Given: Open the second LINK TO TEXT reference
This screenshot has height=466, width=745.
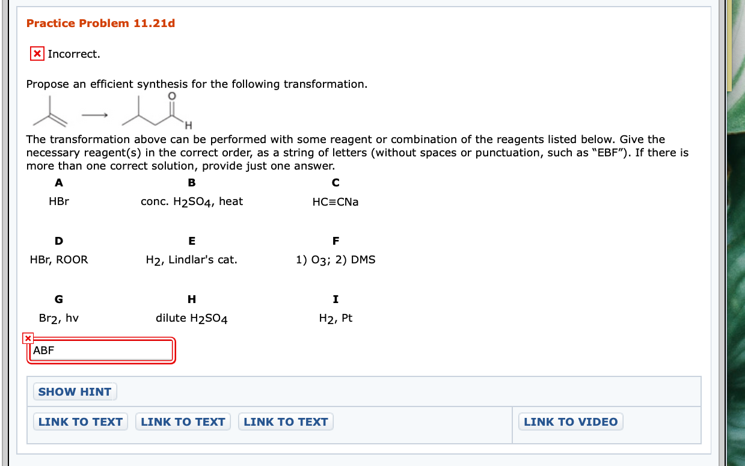Looking at the screenshot, I should 183,422.
